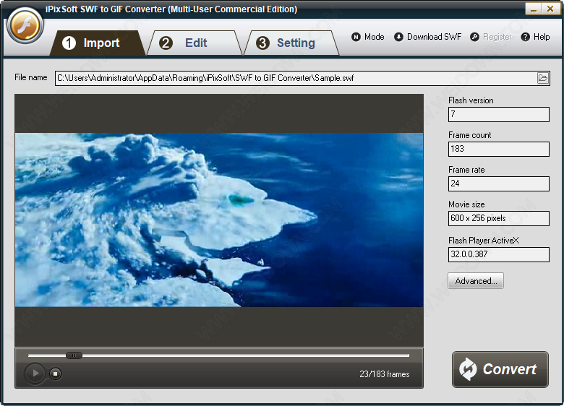Click the window title text
Image resolution: width=564 pixels, height=406 pixels.
pyautogui.click(x=171, y=9)
